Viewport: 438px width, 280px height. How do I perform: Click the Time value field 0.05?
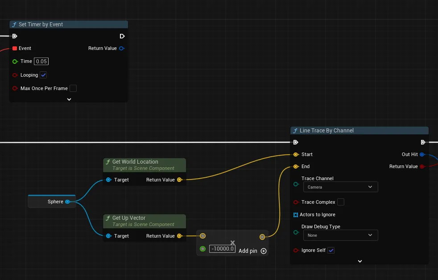pos(41,62)
